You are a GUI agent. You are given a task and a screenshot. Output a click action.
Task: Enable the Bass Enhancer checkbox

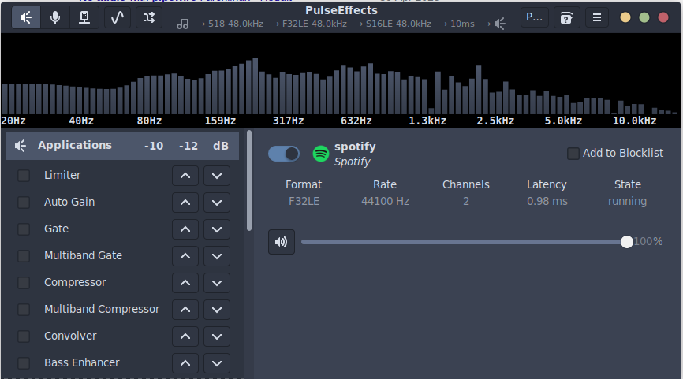(24, 363)
